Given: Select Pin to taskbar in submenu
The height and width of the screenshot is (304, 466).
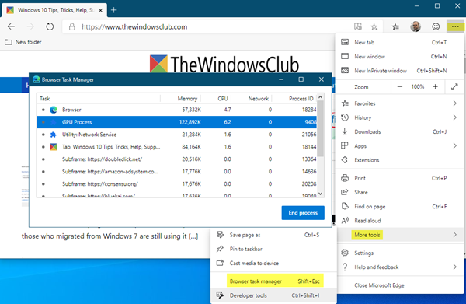Looking at the screenshot, I should 273,249.
